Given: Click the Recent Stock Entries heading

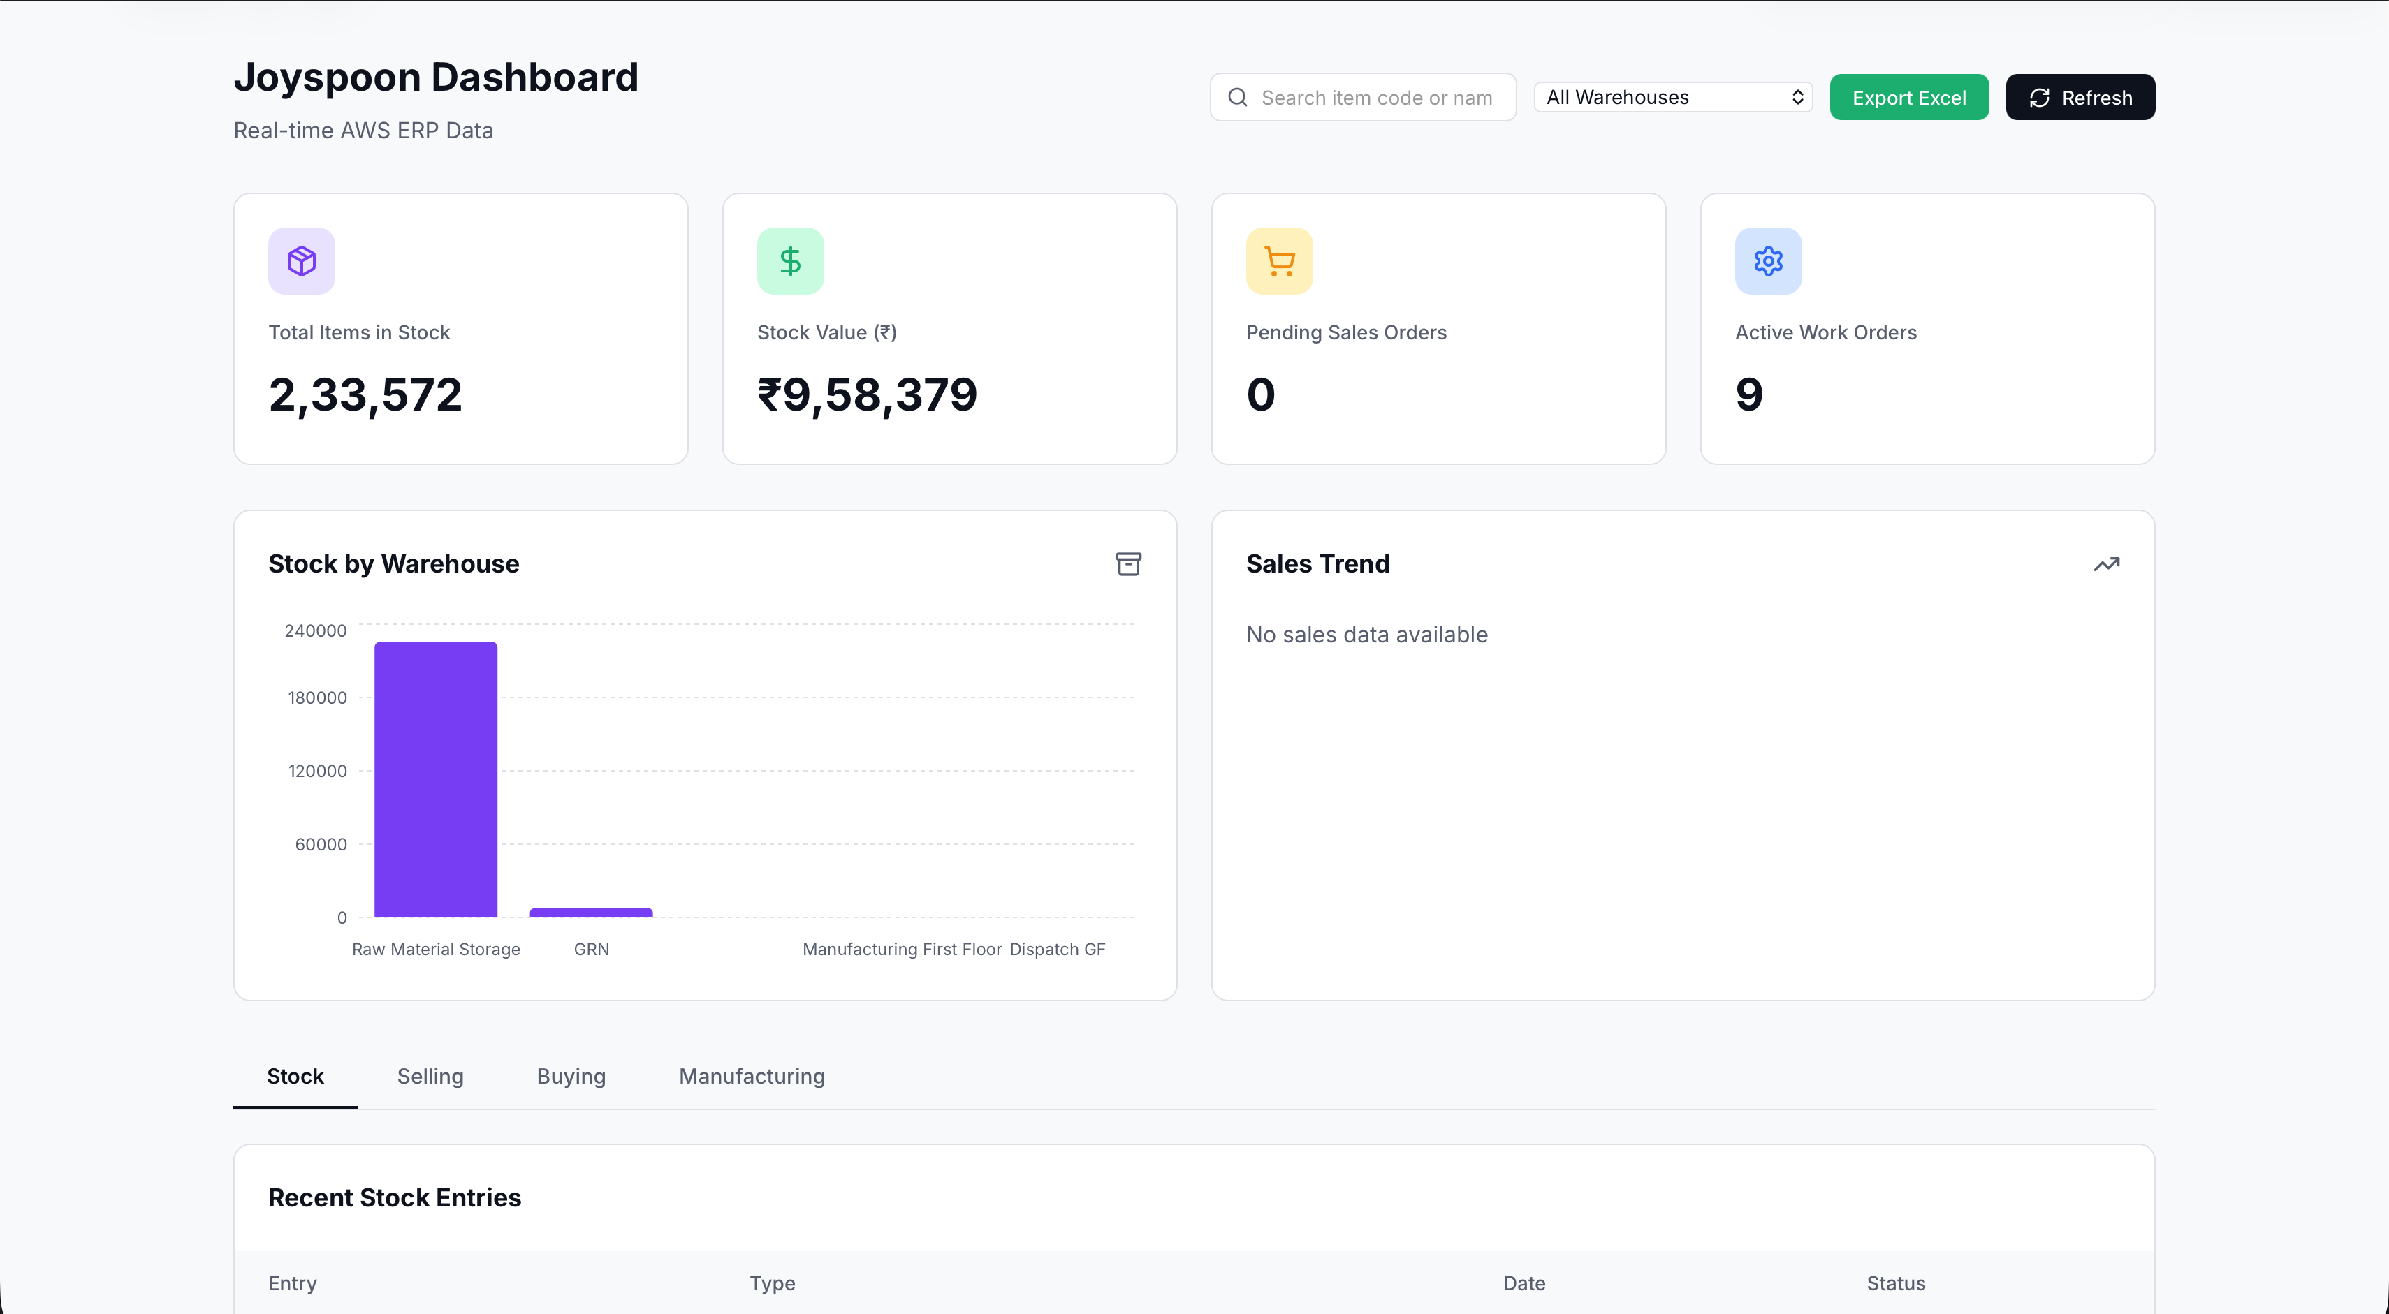Looking at the screenshot, I should click(395, 1197).
